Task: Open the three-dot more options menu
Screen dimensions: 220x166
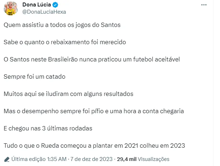Action: point(205,5)
